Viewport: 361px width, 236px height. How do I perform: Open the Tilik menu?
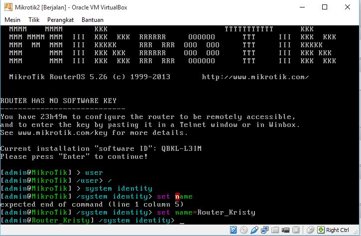34,20
